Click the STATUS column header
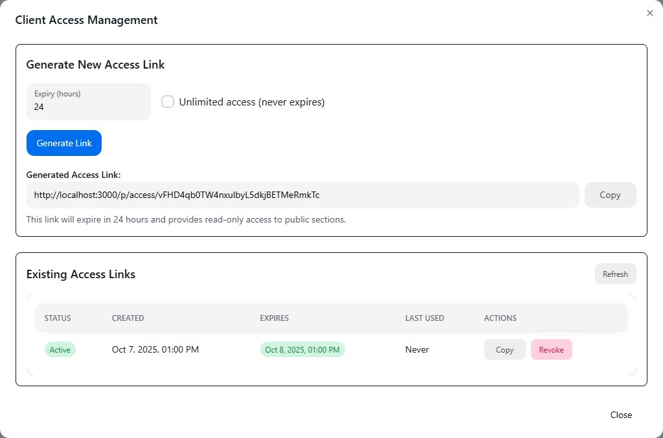This screenshot has height=438, width=663. click(x=57, y=318)
